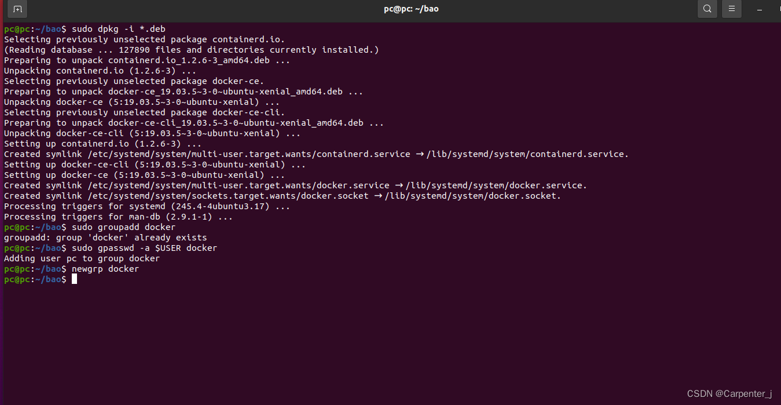The width and height of the screenshot is (781, 405).
Task: Select the sudo gpasswd -a $USER docker command
Action: click(145, 247)
